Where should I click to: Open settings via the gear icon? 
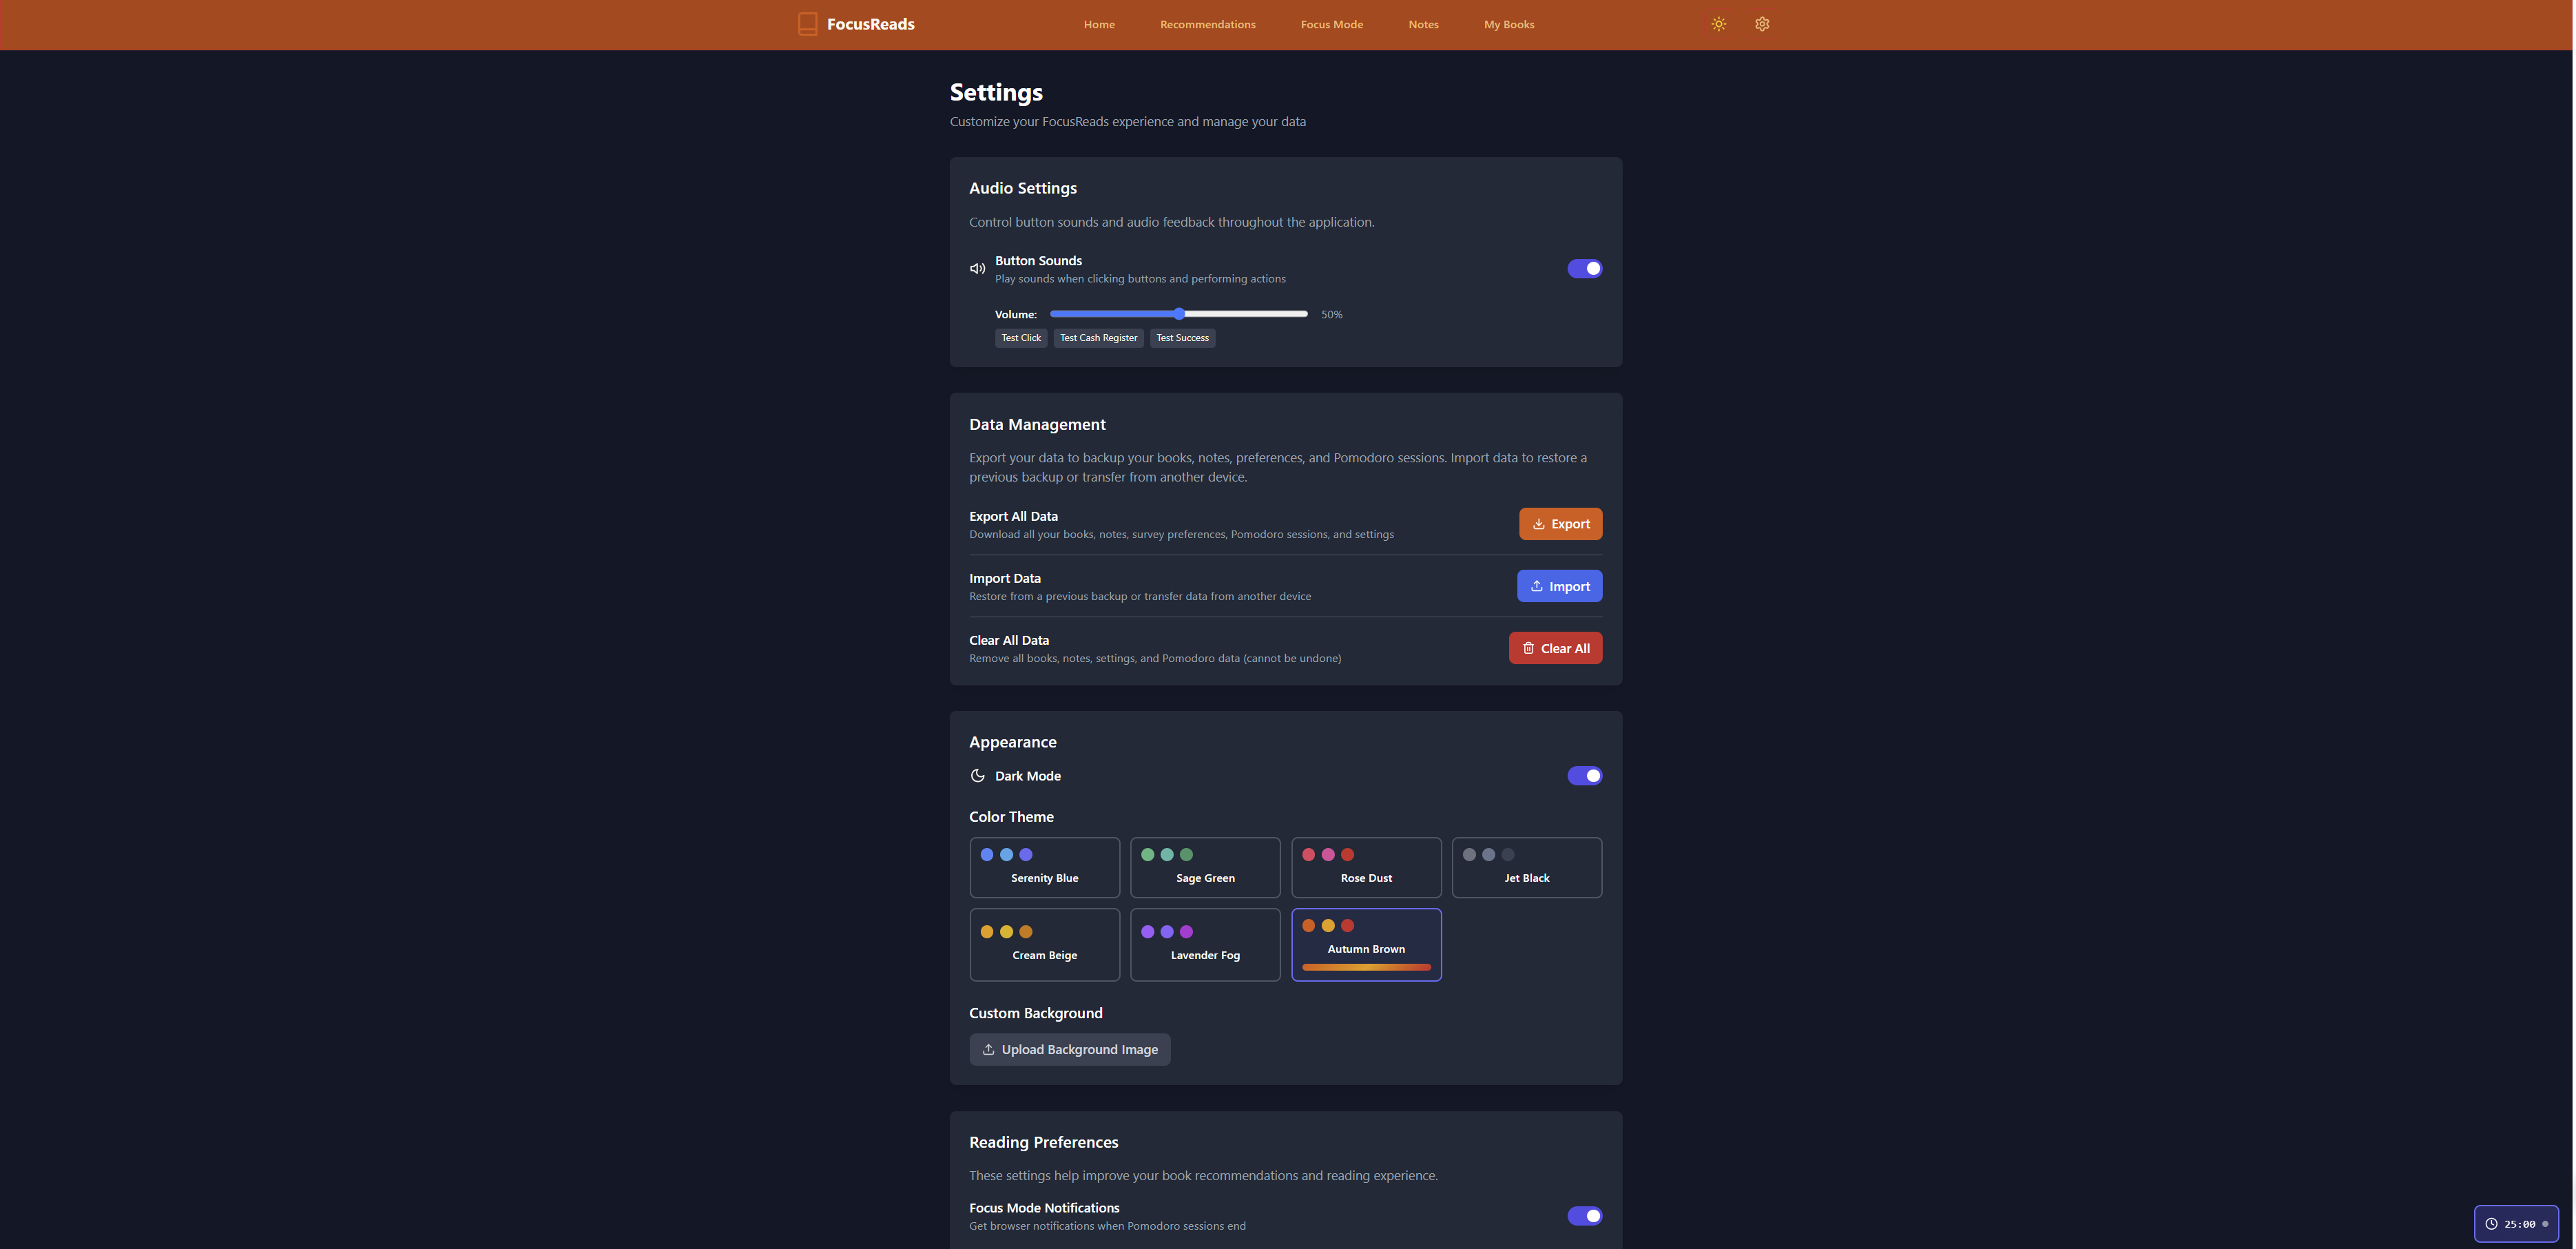coord(1762,24)
